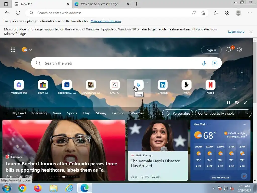The image size is (257, 193).
Task: Open Edge Settings and more menu
Action: pos(250,13)
